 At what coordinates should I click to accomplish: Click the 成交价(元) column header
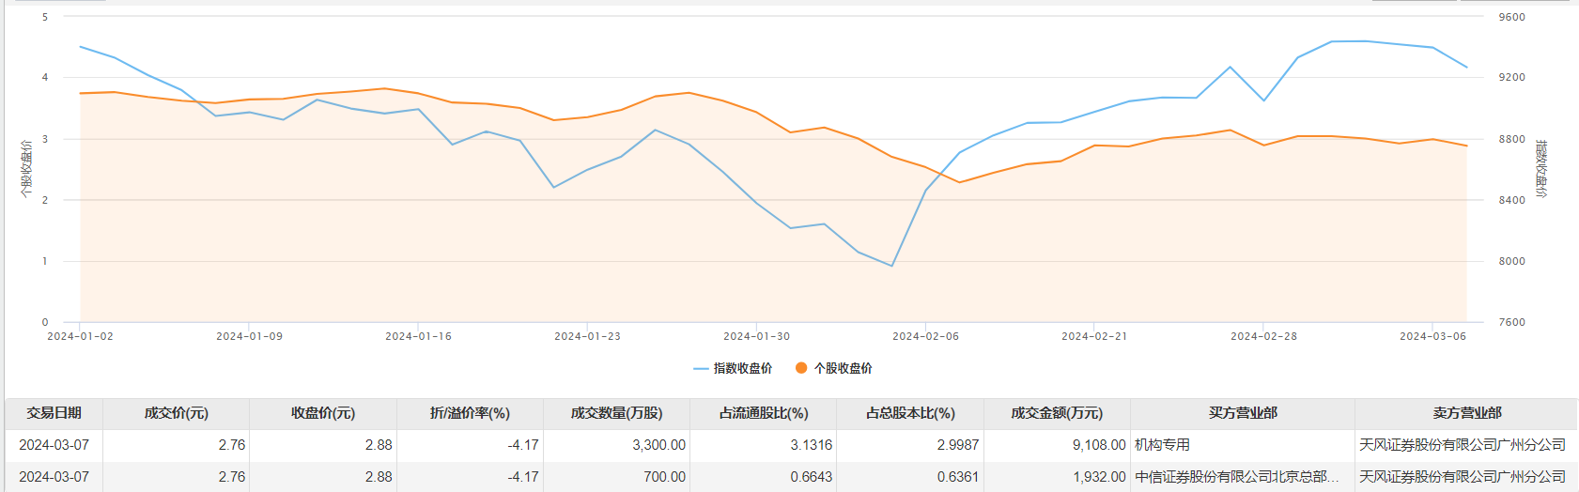176,413
